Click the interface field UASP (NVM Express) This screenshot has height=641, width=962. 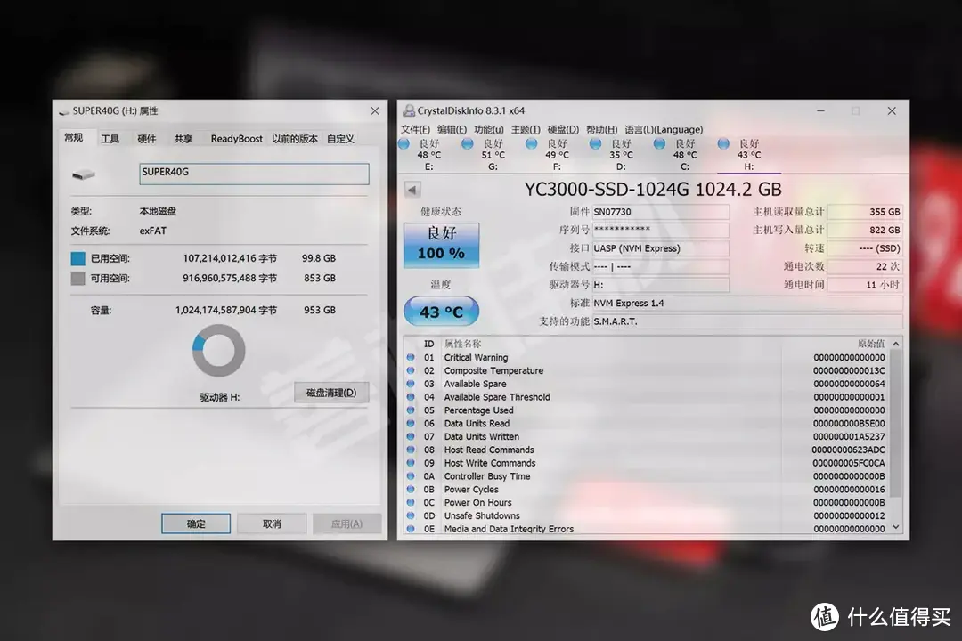point(660,248)
